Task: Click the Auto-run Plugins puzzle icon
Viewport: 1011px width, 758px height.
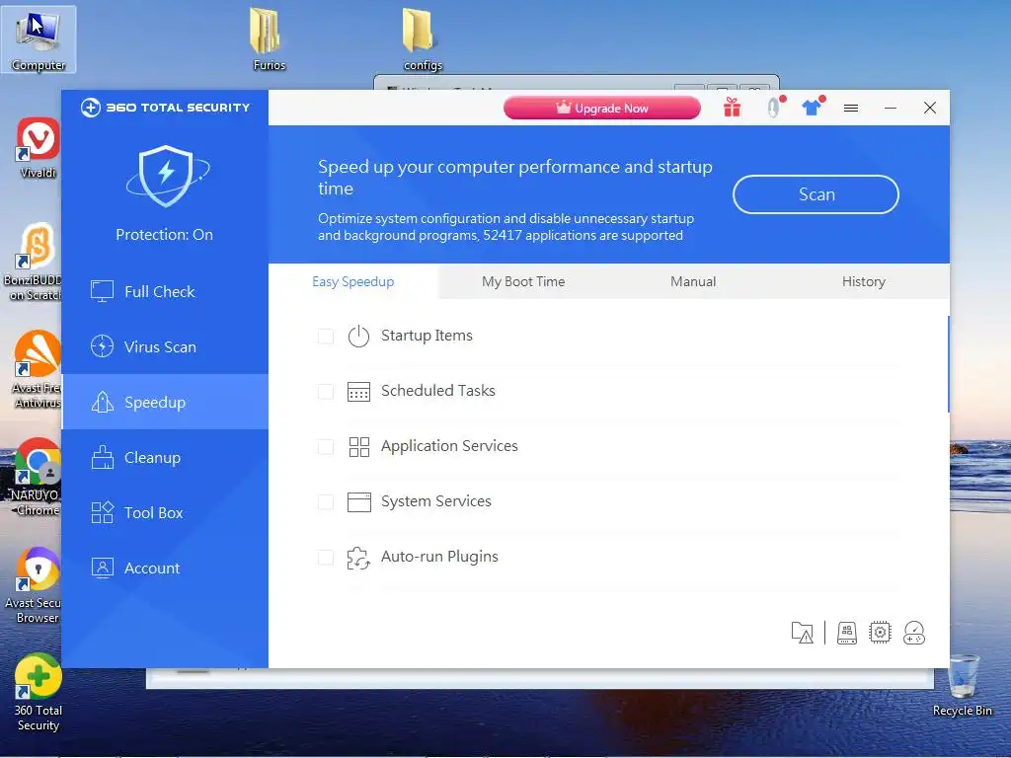Action: pyautogui.click(x=358, y=558)
